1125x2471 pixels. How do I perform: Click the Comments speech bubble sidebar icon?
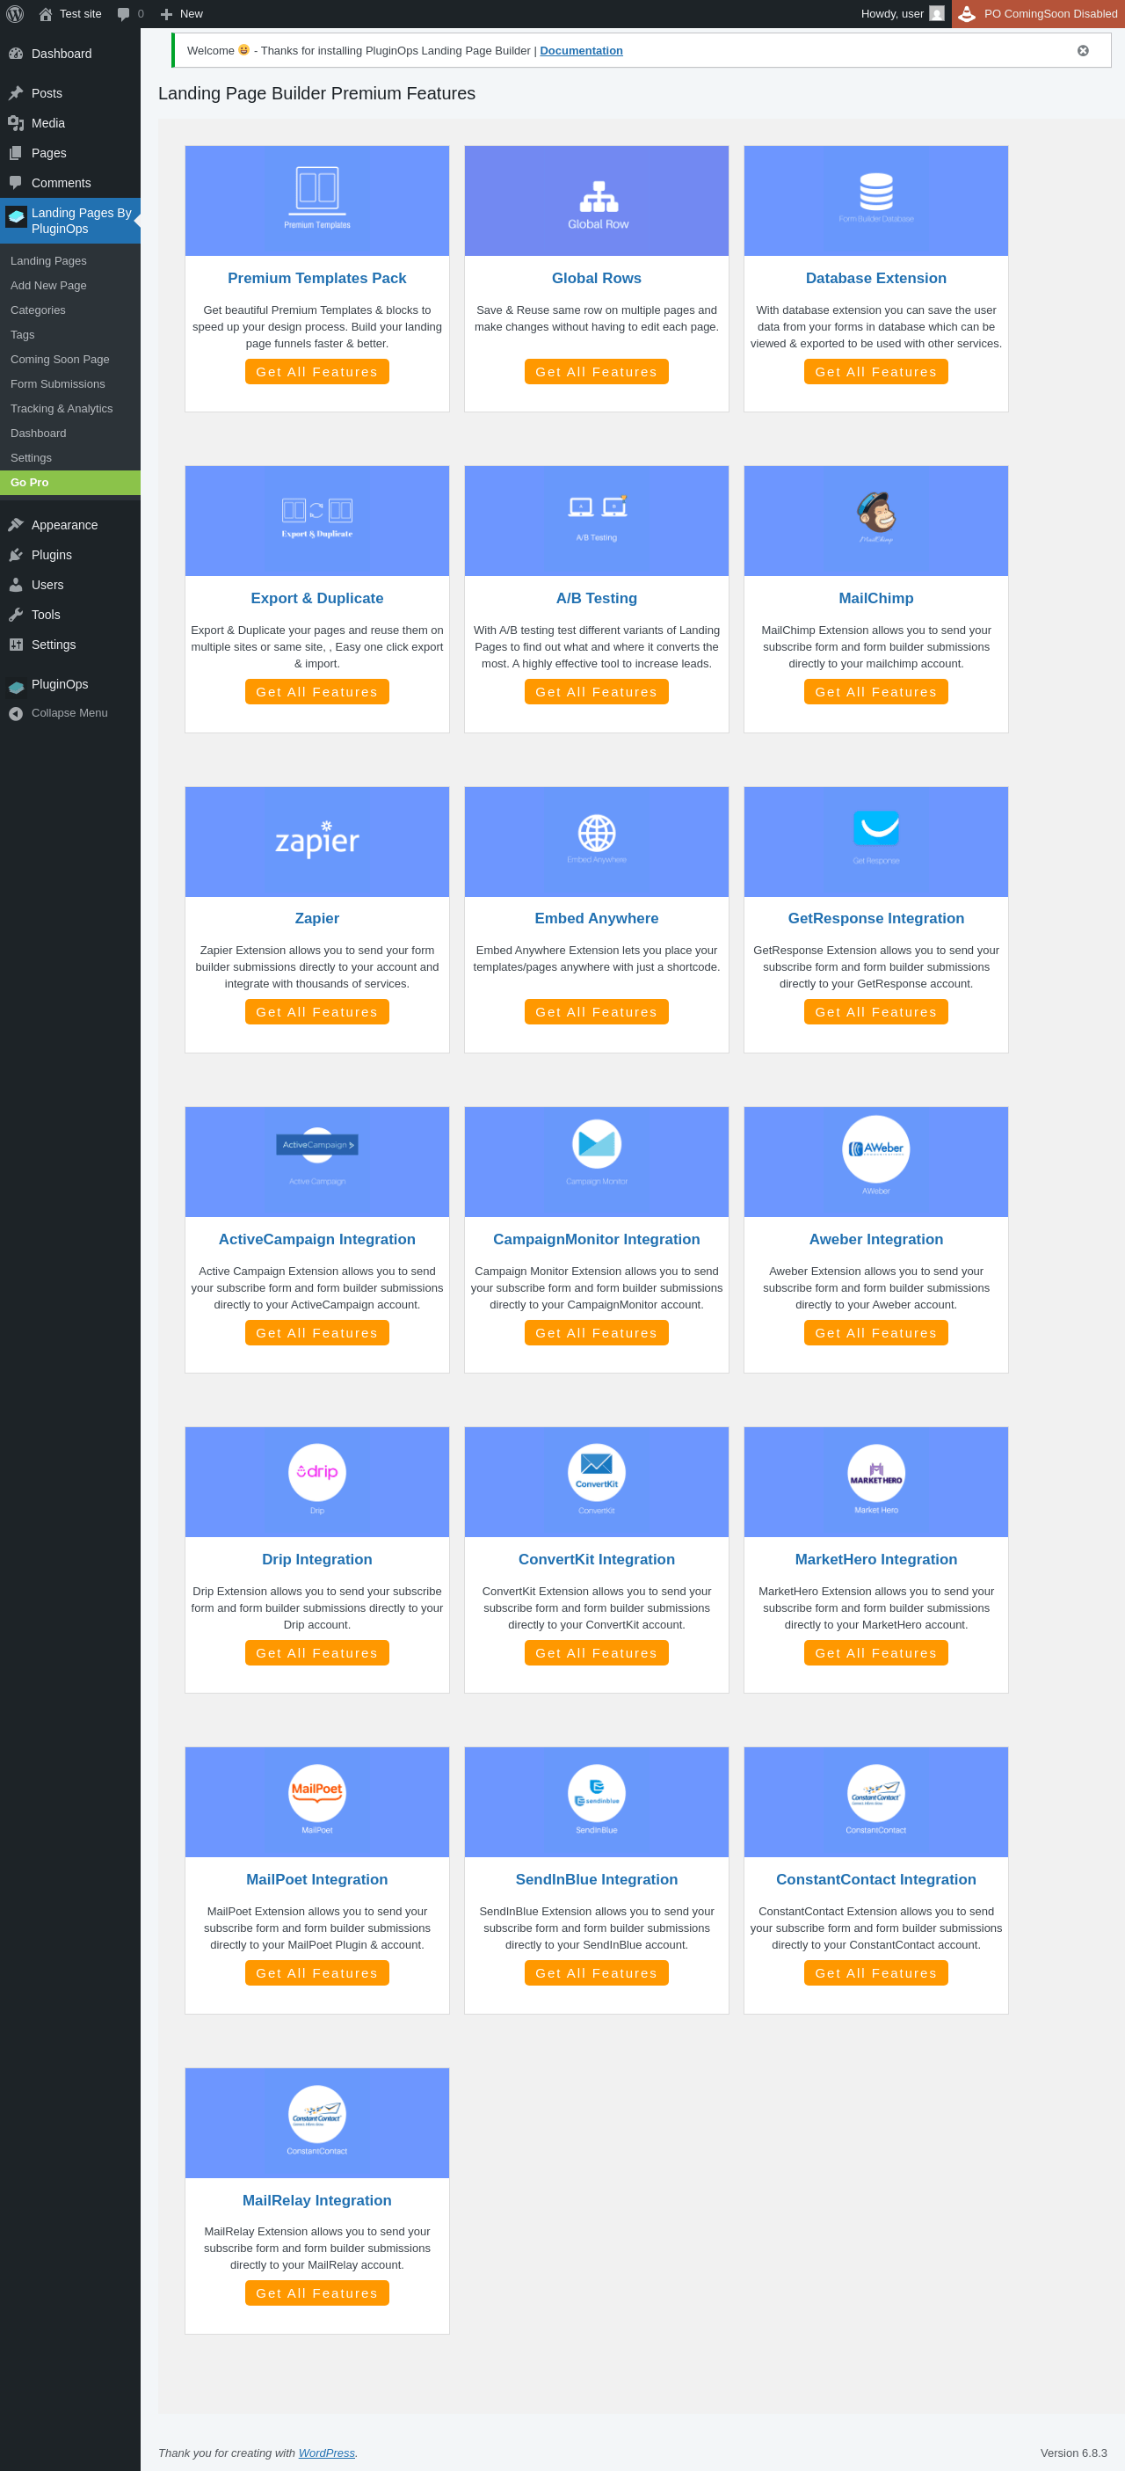(x=15, y=182)
